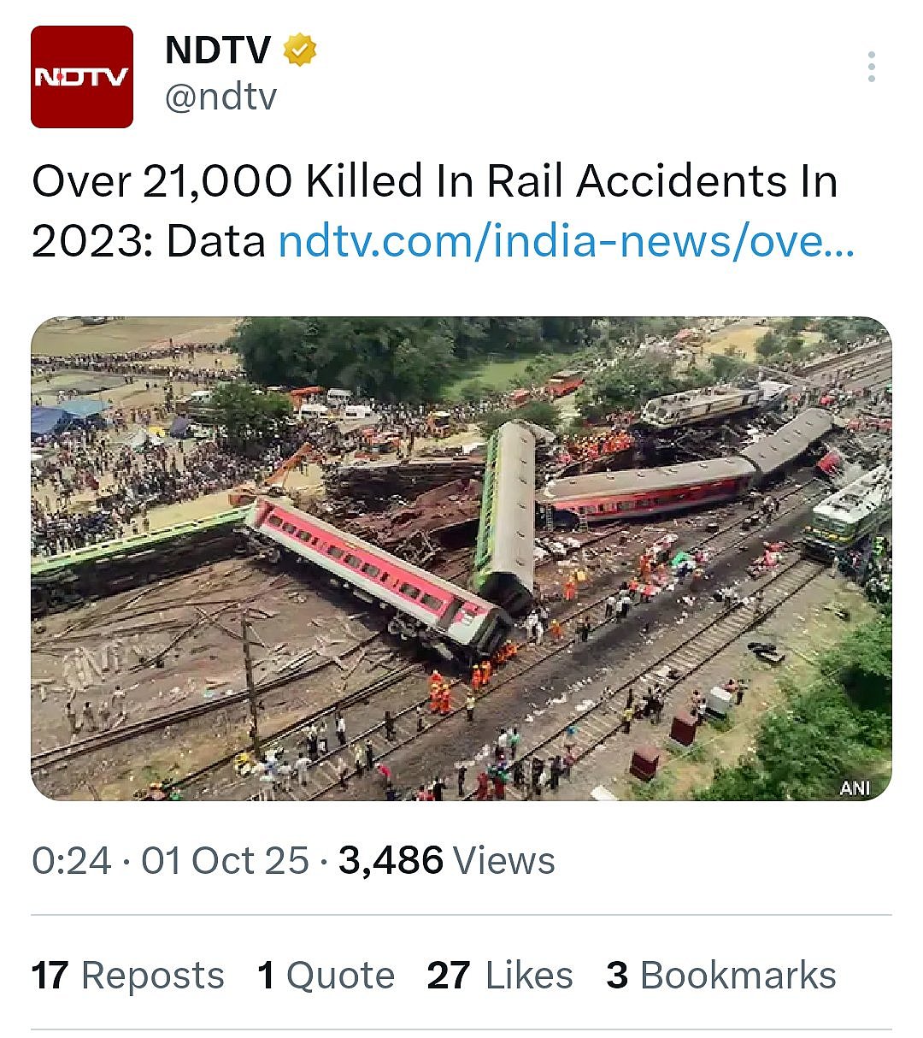
Task: Open the NDTV profile avatar
Action: 82,77
